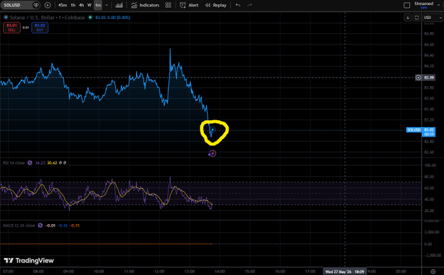Expand the layout dropdown arrow beside Unnamed
This screenshot has width=444, height=275.
(439, 5)
